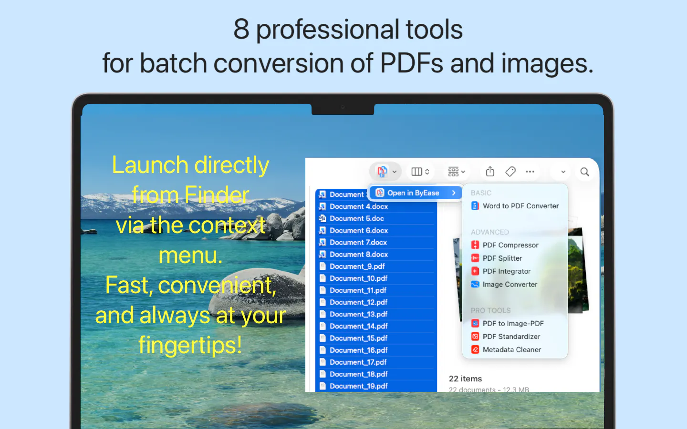
Task: Select the file named Document_15.pdf
Action: [x=376, y=338]
